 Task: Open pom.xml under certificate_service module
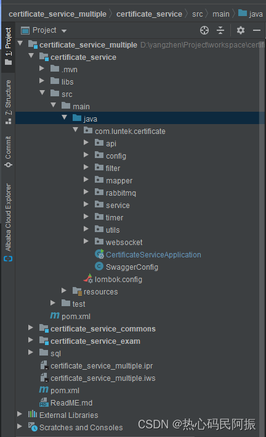point(76,316)
